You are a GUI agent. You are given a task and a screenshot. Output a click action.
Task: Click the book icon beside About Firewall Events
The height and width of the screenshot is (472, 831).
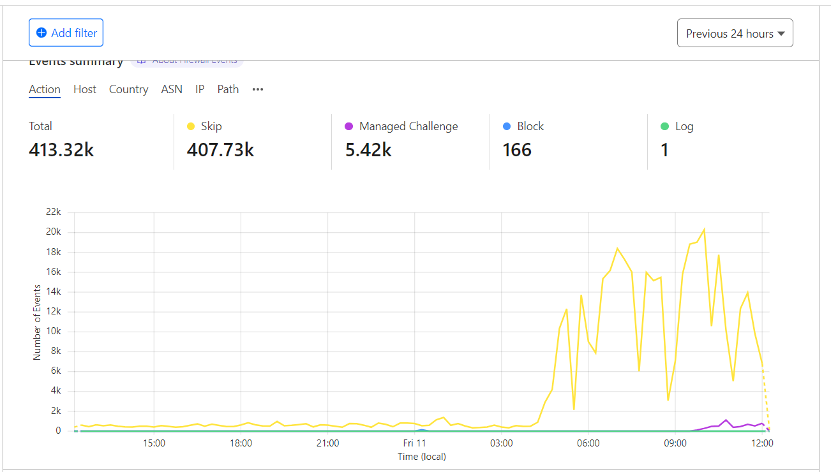coord(142,61)
